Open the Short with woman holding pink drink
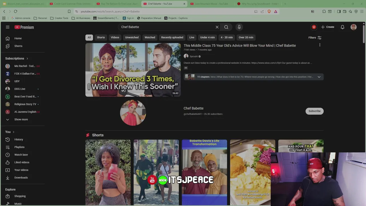Viewport: 366px width, 206px height. click(x=108, y=173)
